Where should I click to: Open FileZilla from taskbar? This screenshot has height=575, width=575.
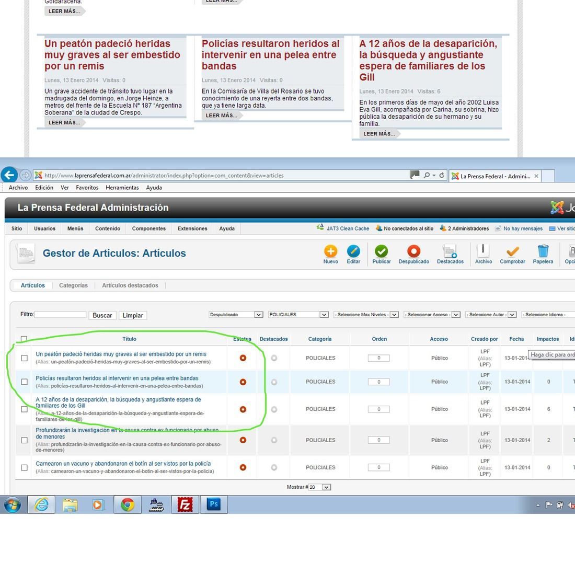[x=185, y=504]
